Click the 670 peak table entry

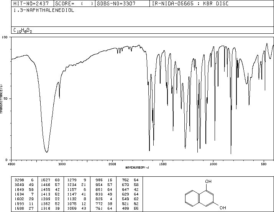click(125, 185)
